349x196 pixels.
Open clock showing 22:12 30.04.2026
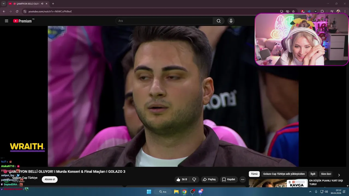[x=336, y=192]
